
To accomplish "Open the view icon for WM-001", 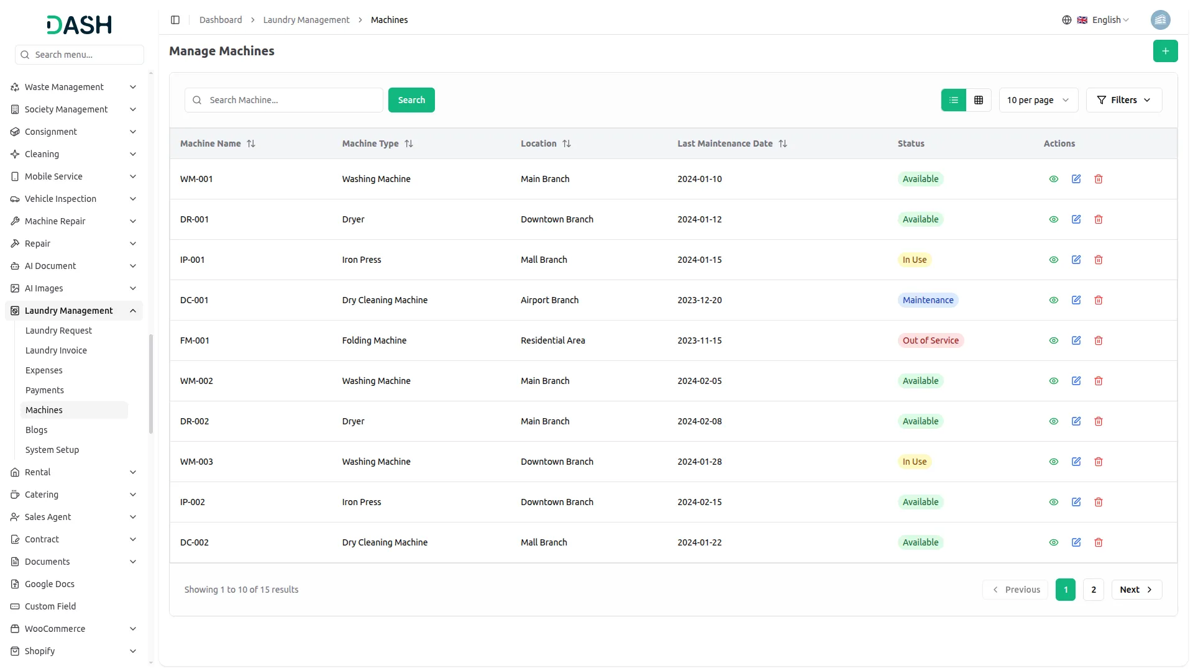I will [1053, 179].
